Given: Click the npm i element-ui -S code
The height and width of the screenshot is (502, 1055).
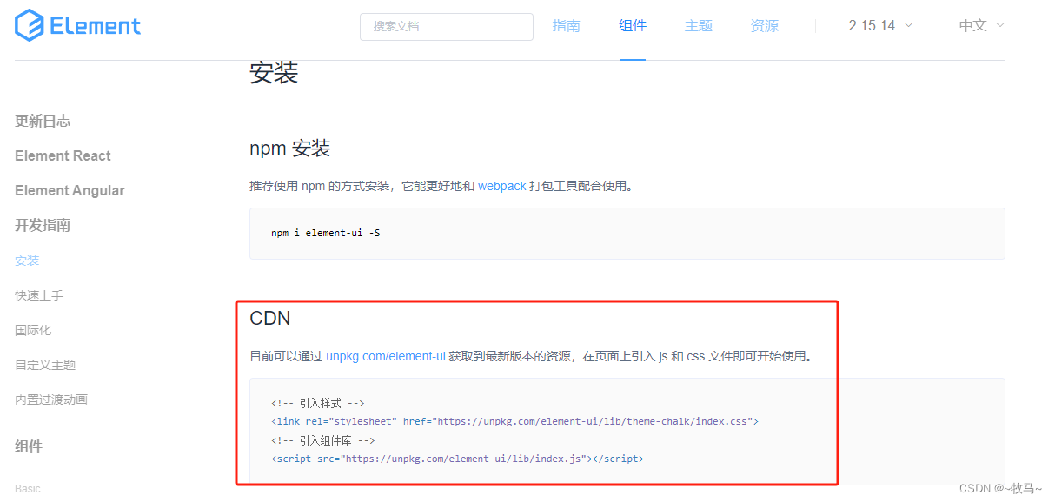Looking at the screenshot, I should tap(325, 233).
